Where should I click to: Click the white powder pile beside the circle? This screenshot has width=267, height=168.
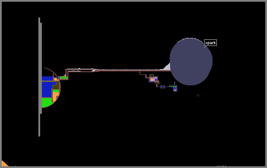(167, 67)
